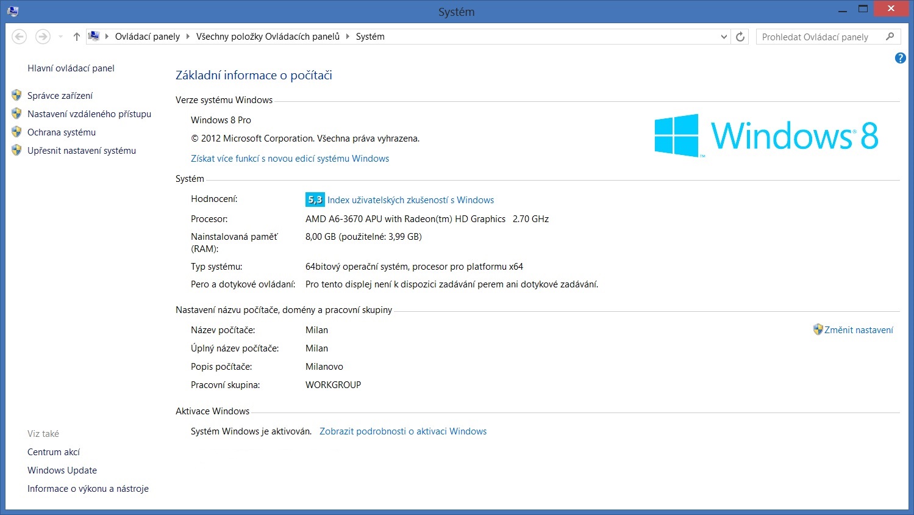914x515 pixels.
Task: Click the 2012 Microsoft Corporation copyright text
Action: tap(305, 139)
